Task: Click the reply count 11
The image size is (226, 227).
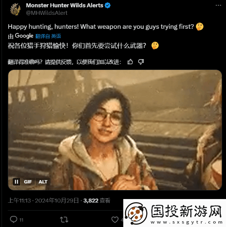Action: (x=21, y=220)
